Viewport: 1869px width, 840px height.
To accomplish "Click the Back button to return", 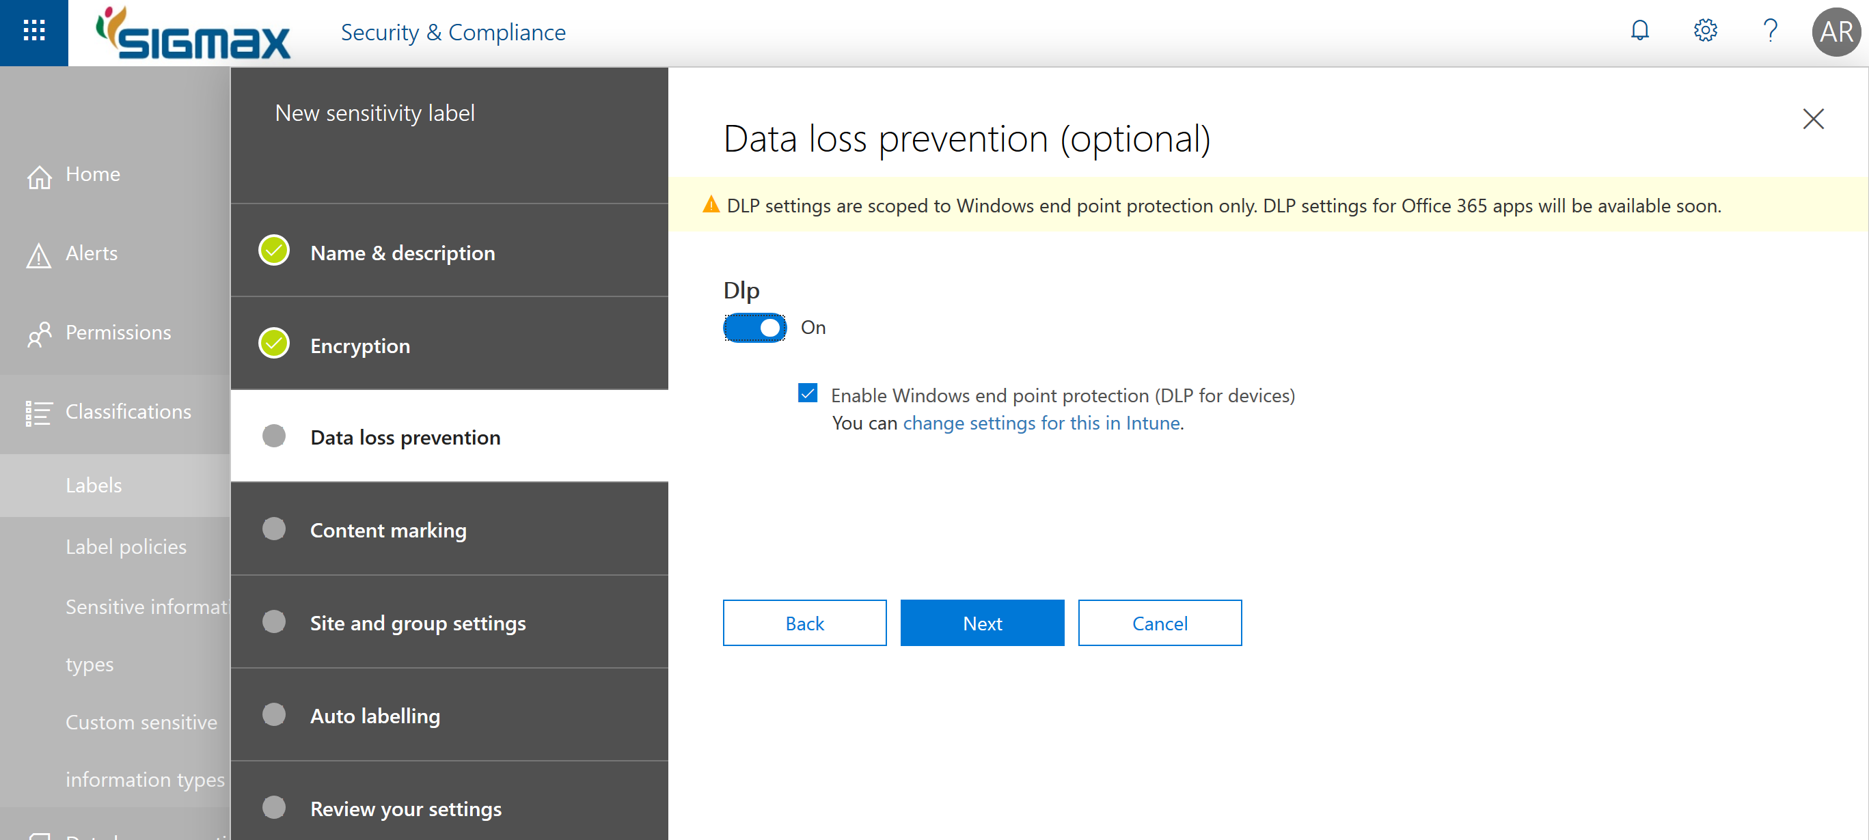I will pyautogui.click(x=806, y=623).
